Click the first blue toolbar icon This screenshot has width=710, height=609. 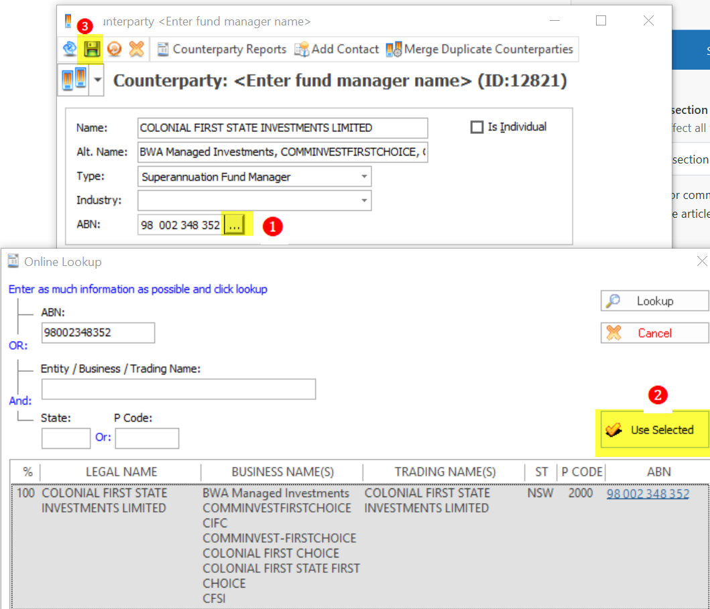[x=70, y=49]
